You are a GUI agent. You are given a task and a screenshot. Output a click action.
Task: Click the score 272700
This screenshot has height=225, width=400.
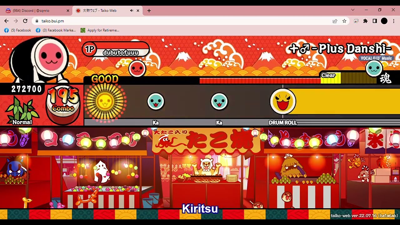pos(27,89)
